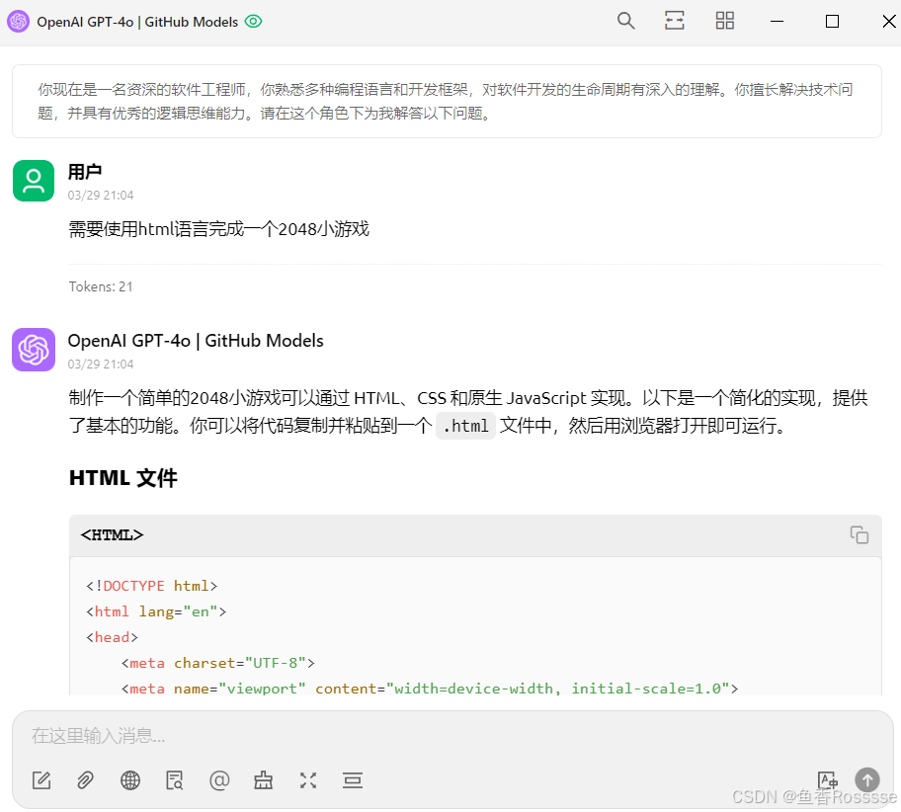The image size is (901, 812).
Task: Open the four-squares grid icon in title bar
Action: coord(724,22)
